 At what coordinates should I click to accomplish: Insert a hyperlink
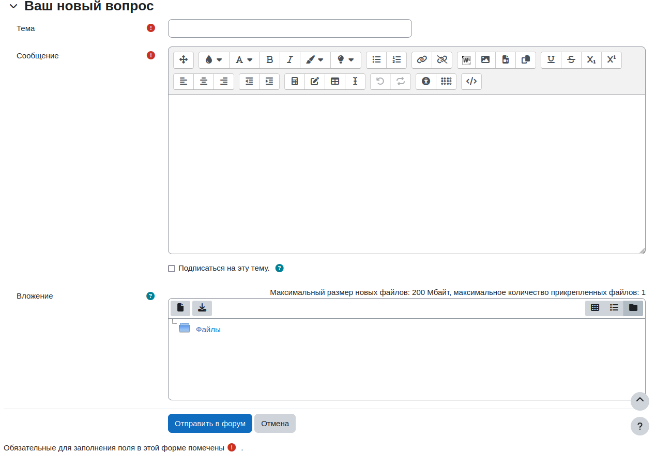422,60
